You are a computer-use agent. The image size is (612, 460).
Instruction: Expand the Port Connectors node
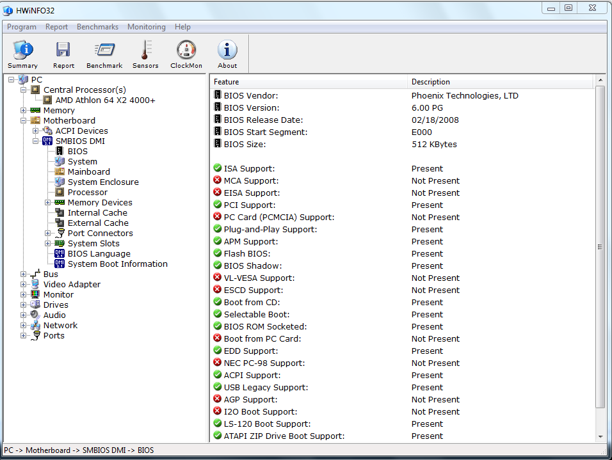48,234
